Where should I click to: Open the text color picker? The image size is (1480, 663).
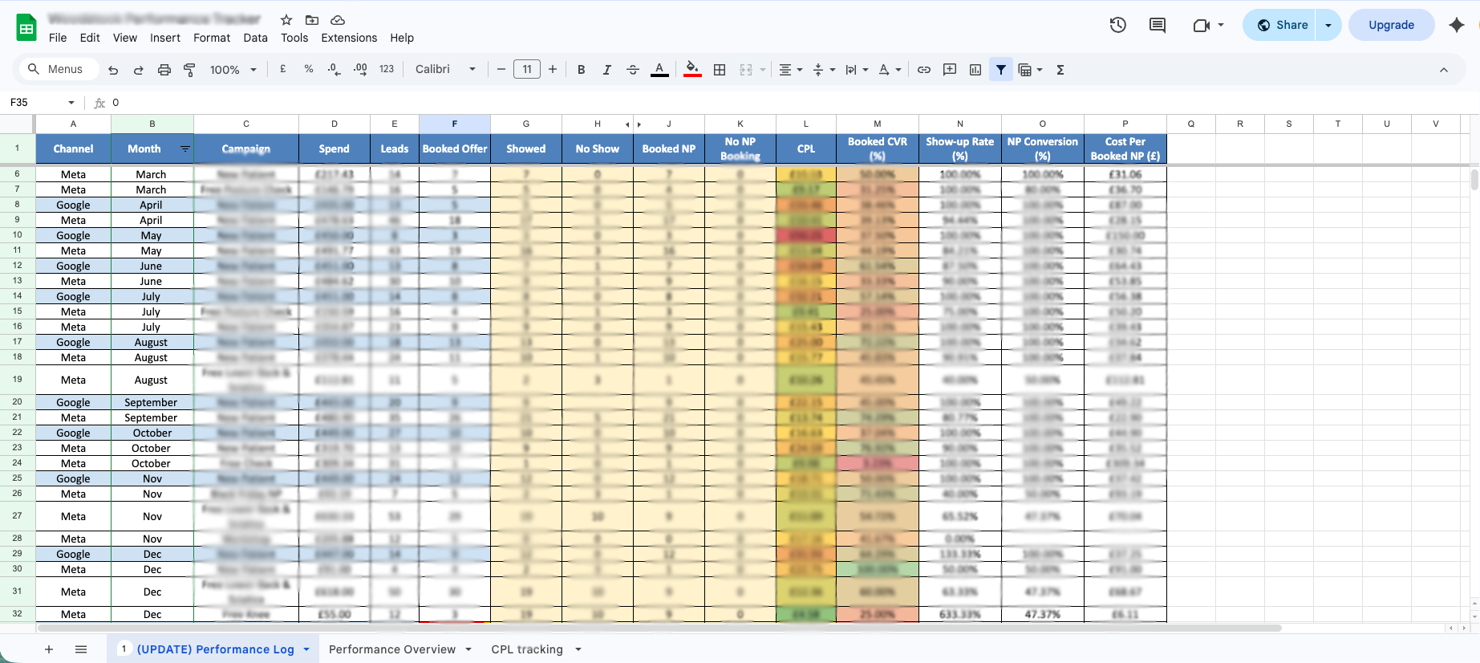coord(659,70)
